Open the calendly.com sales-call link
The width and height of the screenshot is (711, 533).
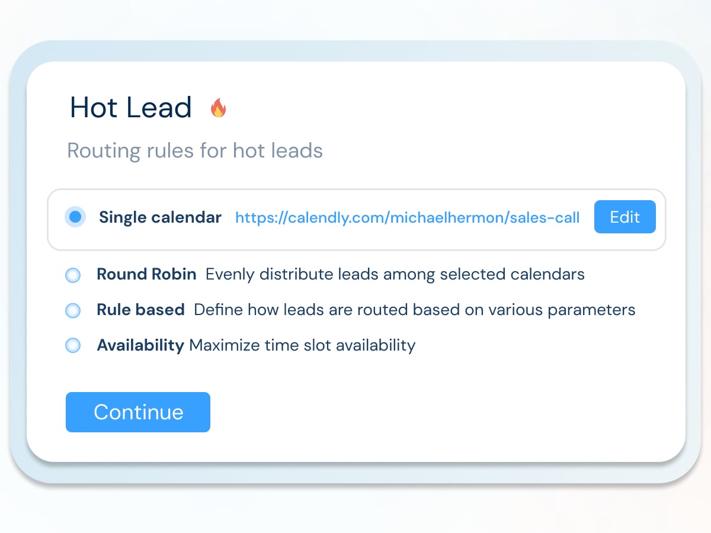point(407,217)
